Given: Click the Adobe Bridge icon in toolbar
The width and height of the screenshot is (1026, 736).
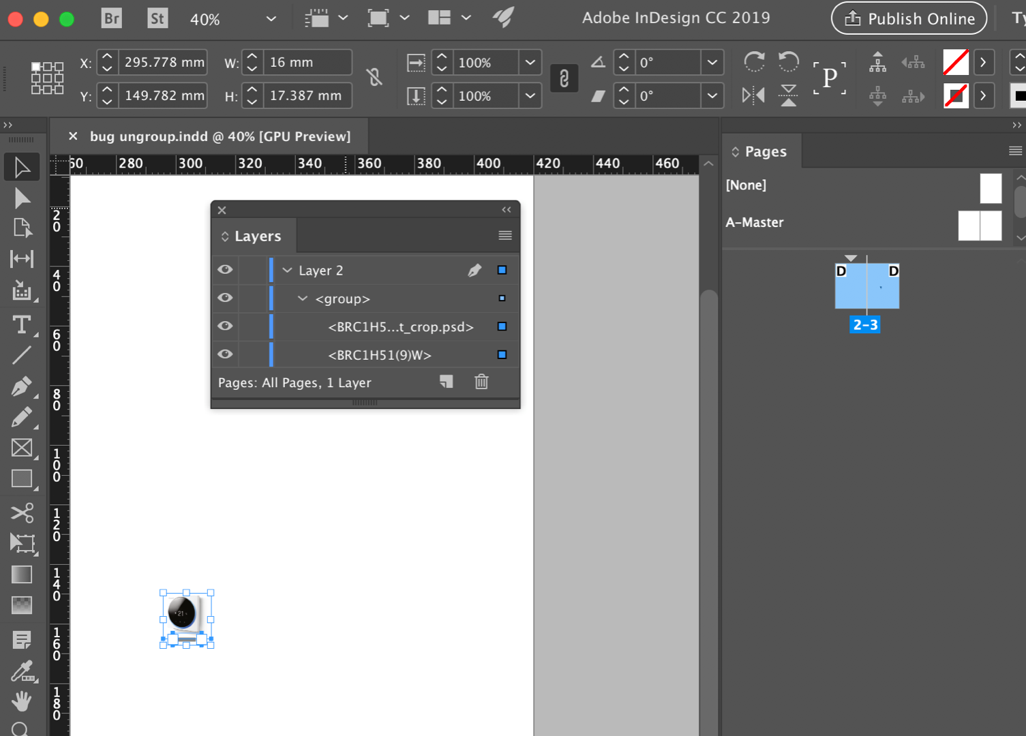Looking at the screenshot, I should [x=112, y=18].
